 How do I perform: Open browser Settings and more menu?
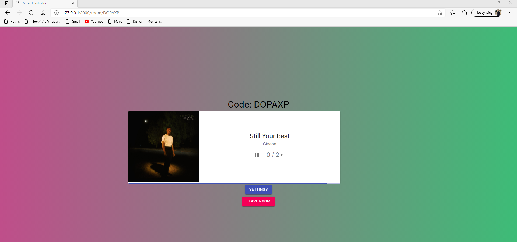pos(509,13)
